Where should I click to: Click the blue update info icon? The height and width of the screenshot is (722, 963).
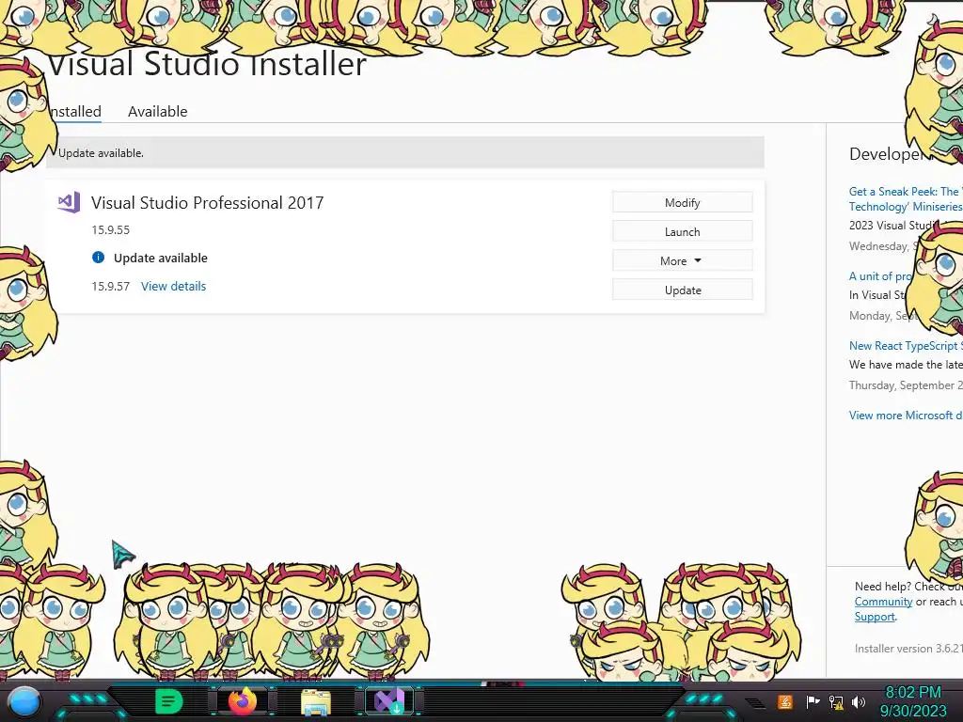pos(98,258)
